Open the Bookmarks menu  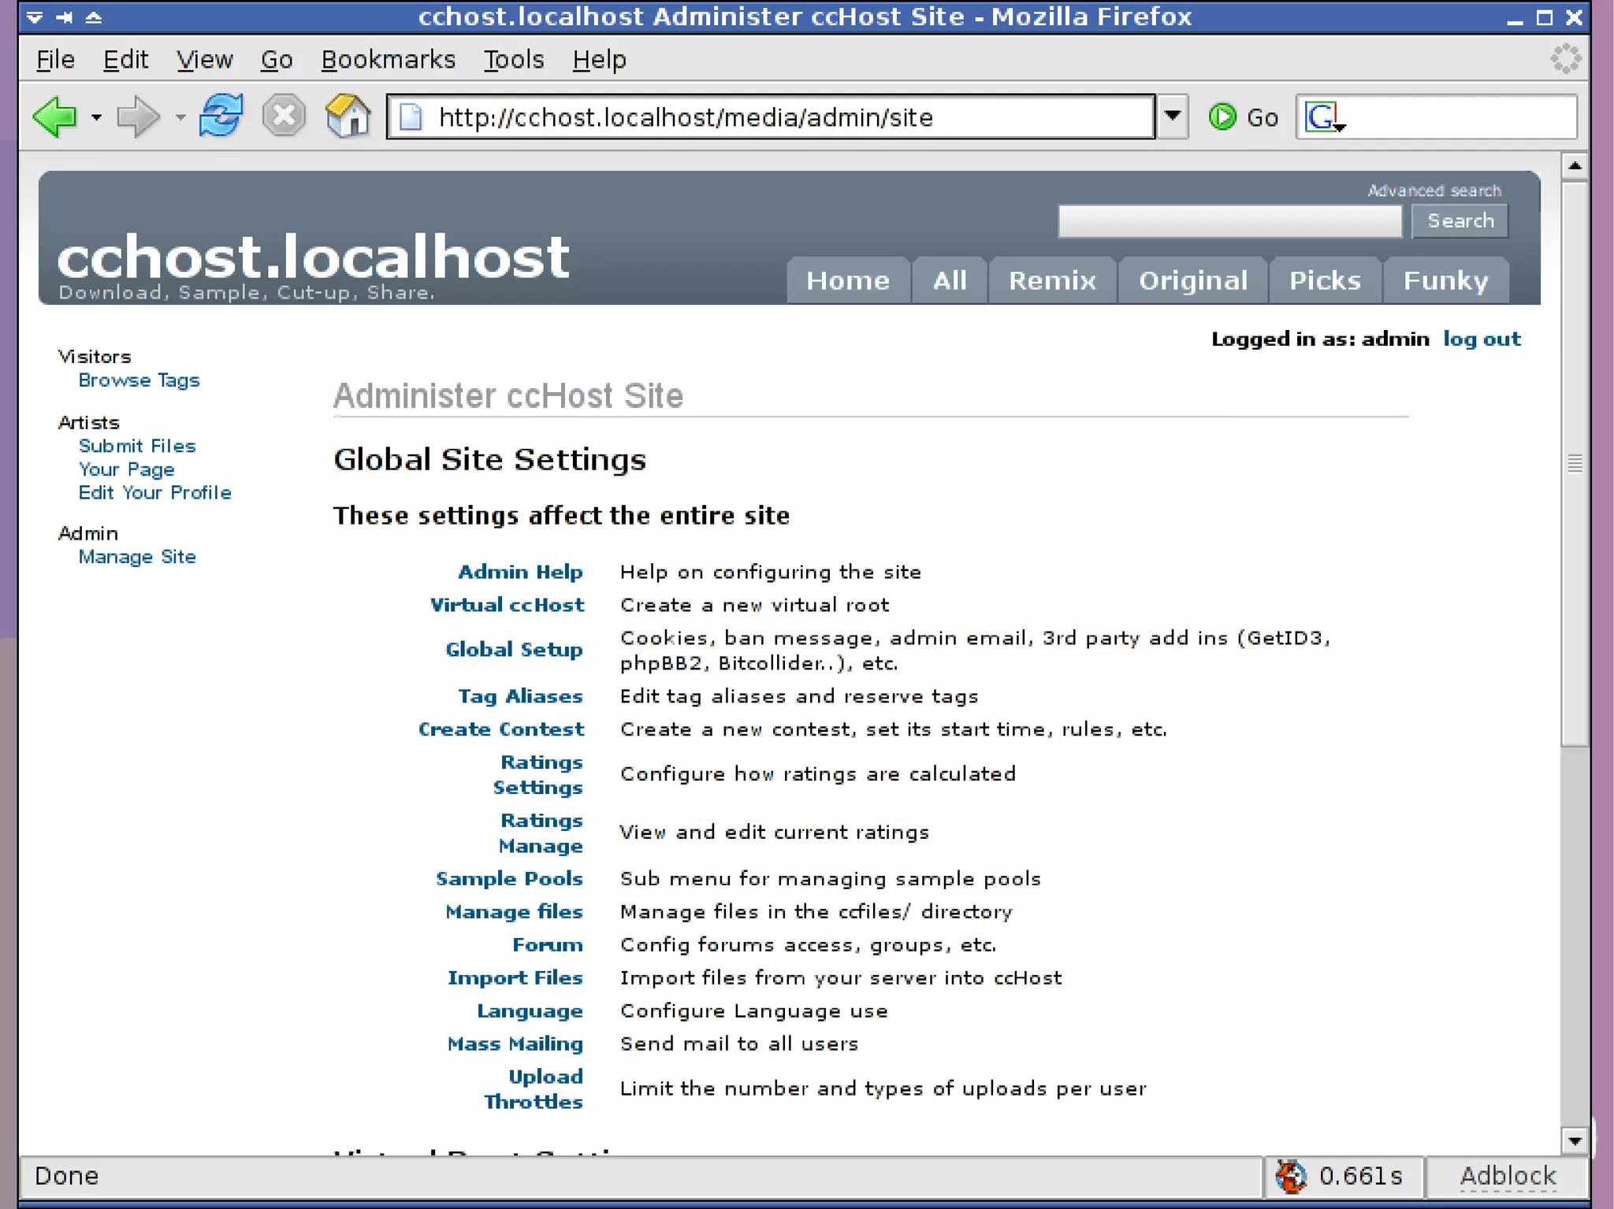(x=388, y=60)
